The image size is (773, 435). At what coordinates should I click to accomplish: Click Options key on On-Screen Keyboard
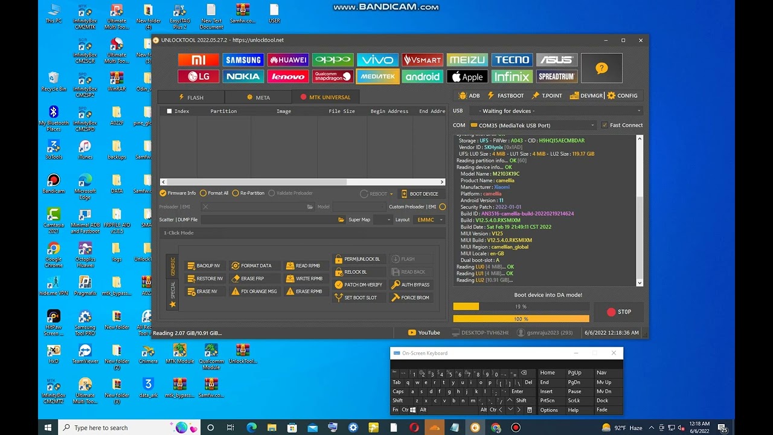tap(549, 410)
